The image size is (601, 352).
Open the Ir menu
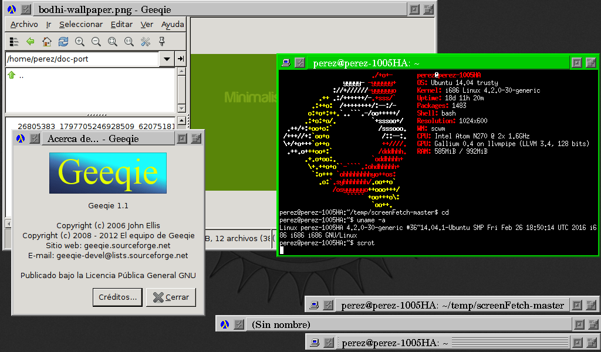(49, 25)
